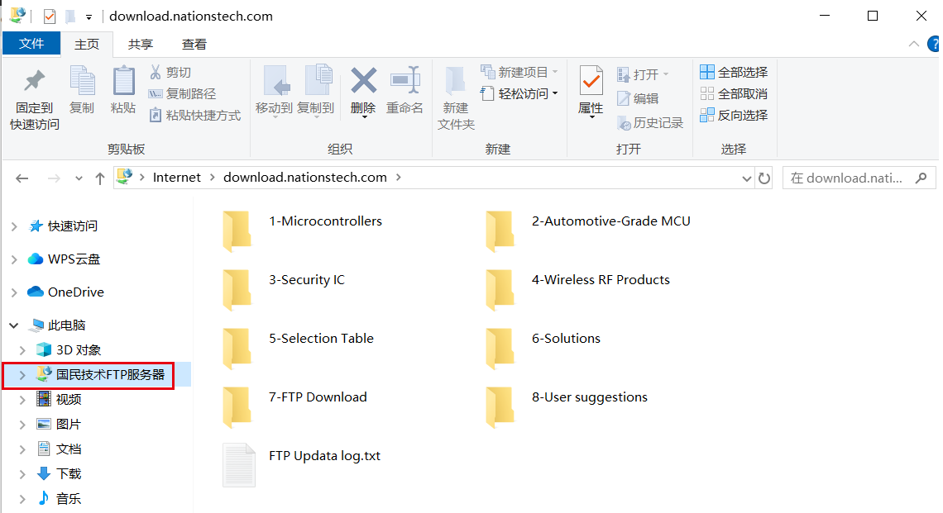Screen dimensions: 943x513
Task: Open the address bar history dropdown
Action: (747, 178)
